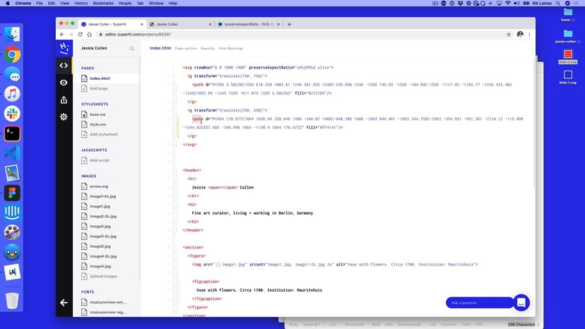
Task: Toggle Hide Warnings in the editor toolbar
Action: [x=231, y=49]
